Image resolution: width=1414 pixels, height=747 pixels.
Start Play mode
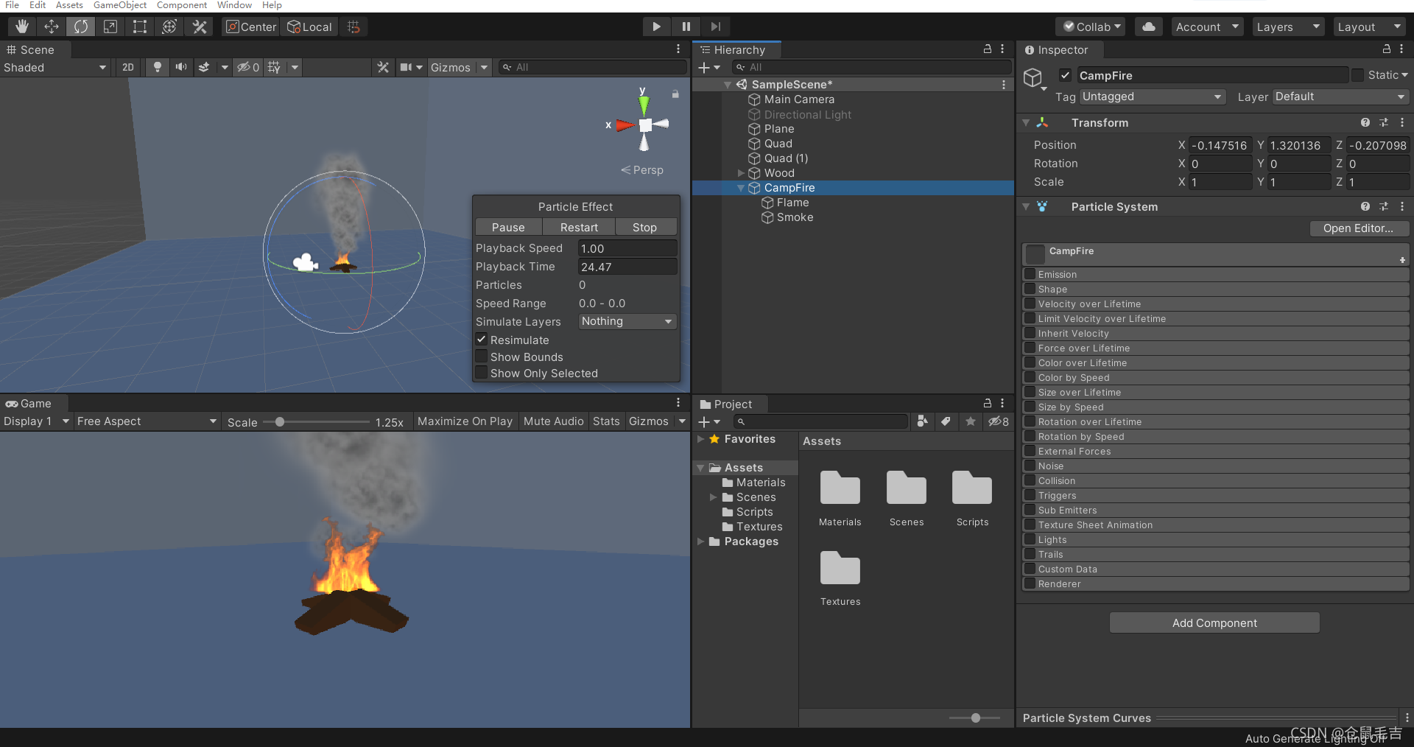(x=656, y=27)
